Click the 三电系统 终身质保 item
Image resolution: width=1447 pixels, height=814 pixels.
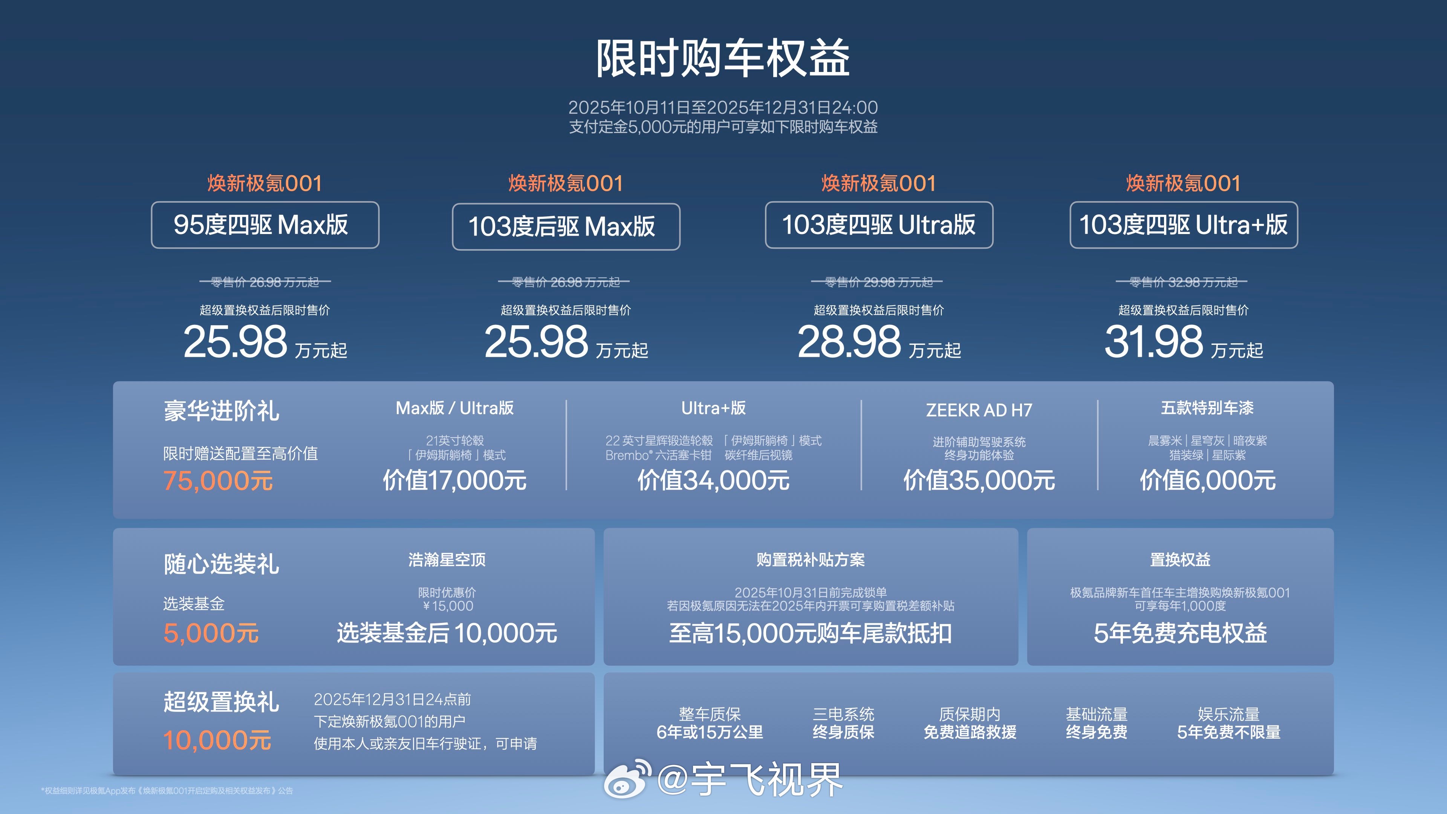click(x=843, y=723)
